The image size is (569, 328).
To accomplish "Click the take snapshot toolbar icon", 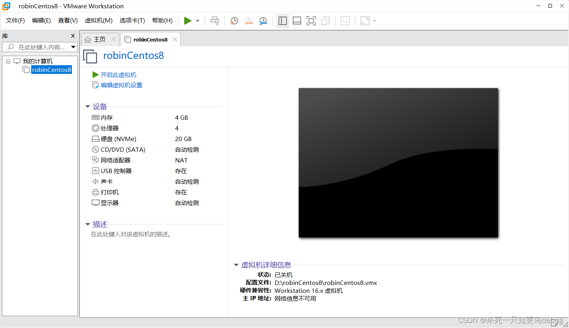I will 234,21.
